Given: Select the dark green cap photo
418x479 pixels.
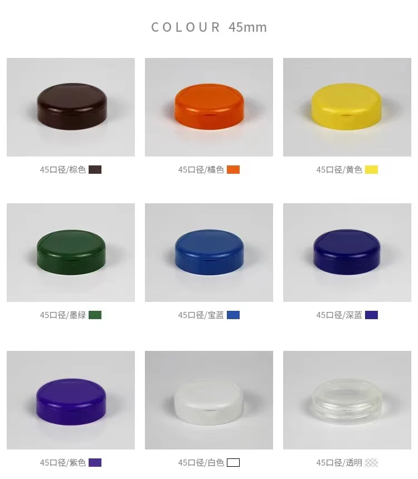Looking at the screenshot, I should (71, 253).
